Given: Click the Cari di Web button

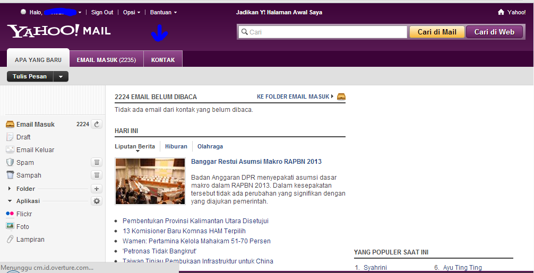Looking at the screenshot, I should [x=494, y=32].
